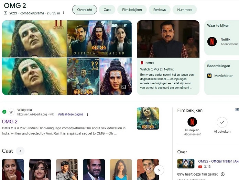This screenshot has width=239, height=180.
Task: Open the OMG 2 Wikipedia result title
Action: coord(10,121)
